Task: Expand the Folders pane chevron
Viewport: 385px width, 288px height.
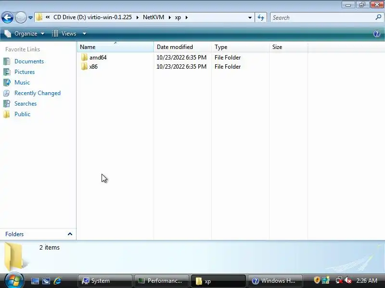Action: (x=70, y=234)
